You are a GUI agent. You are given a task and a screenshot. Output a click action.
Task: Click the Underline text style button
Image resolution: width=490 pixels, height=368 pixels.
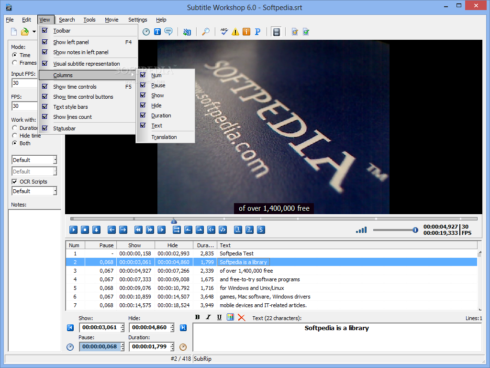click(219, 317)
